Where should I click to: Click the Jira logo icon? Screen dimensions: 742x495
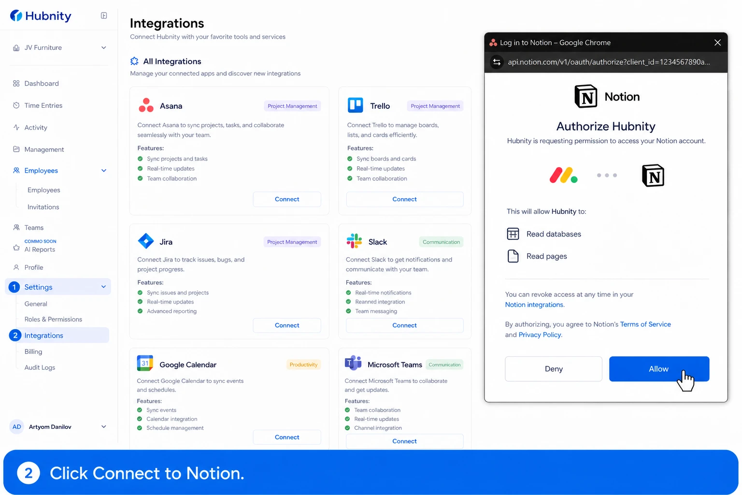coord(146,241)
